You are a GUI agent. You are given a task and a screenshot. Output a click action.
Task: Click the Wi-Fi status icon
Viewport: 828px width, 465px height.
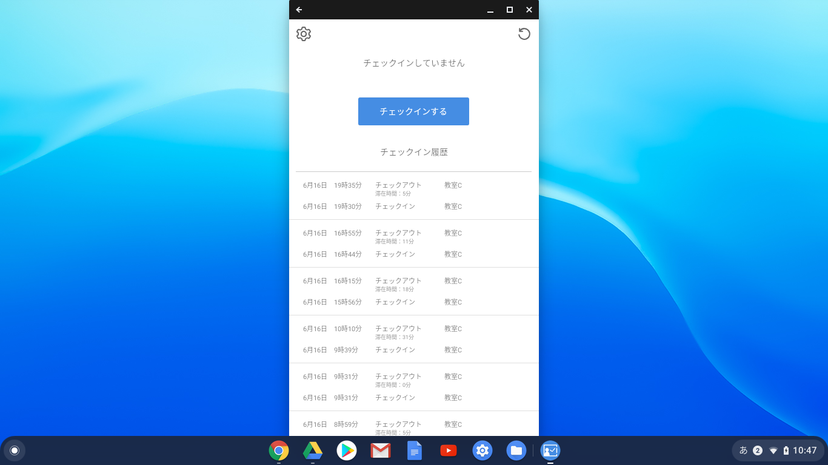point(773,450)
